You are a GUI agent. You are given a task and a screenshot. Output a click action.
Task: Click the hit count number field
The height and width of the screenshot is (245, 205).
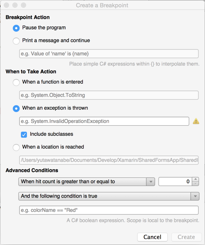tap(175, 182)
